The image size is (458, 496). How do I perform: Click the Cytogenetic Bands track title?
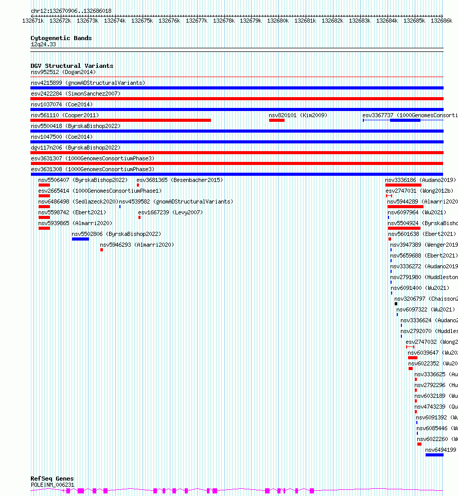(61, 38)
